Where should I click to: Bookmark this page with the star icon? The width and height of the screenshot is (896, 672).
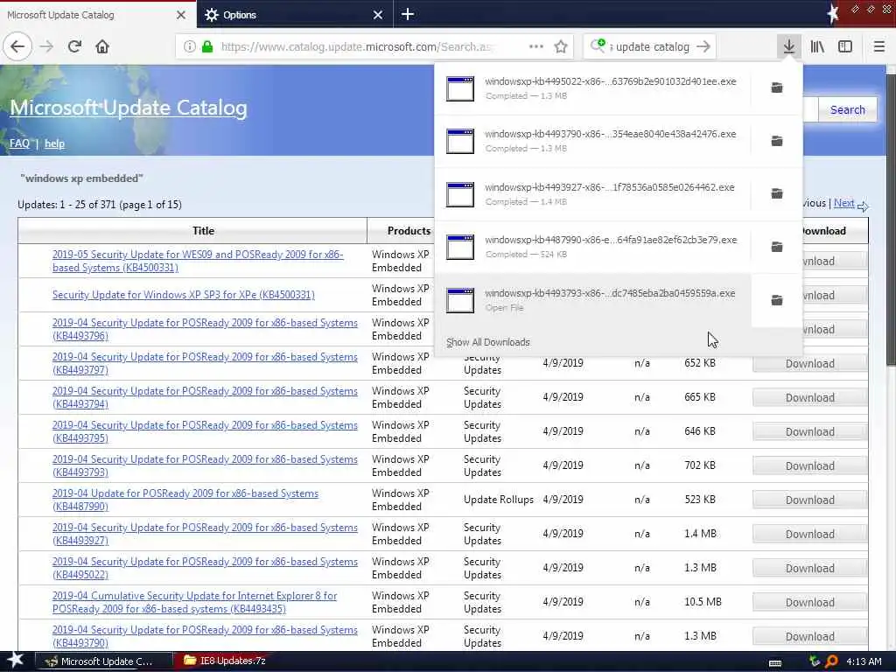[x=561, y=46]
